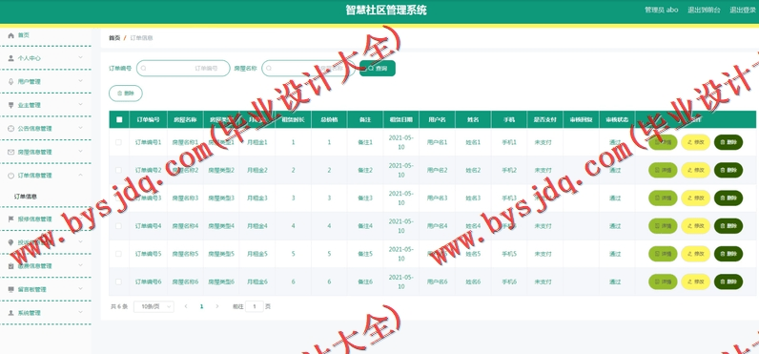
Task: Click the 订单编号 column header
Action: tap(148, 119)
